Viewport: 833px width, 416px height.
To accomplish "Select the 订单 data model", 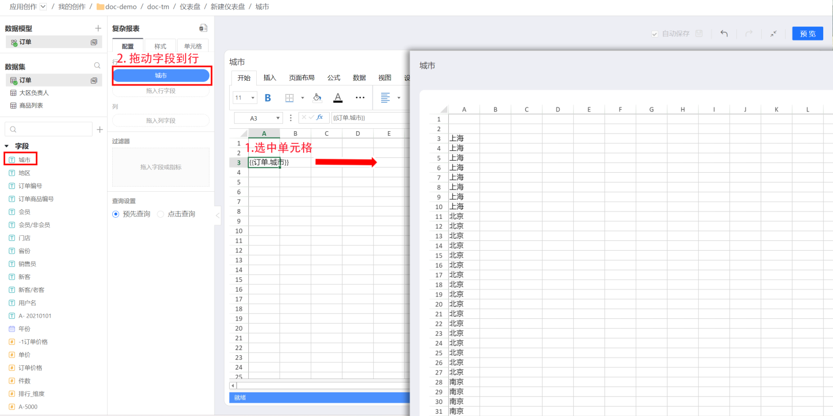I will click(54, 42).
